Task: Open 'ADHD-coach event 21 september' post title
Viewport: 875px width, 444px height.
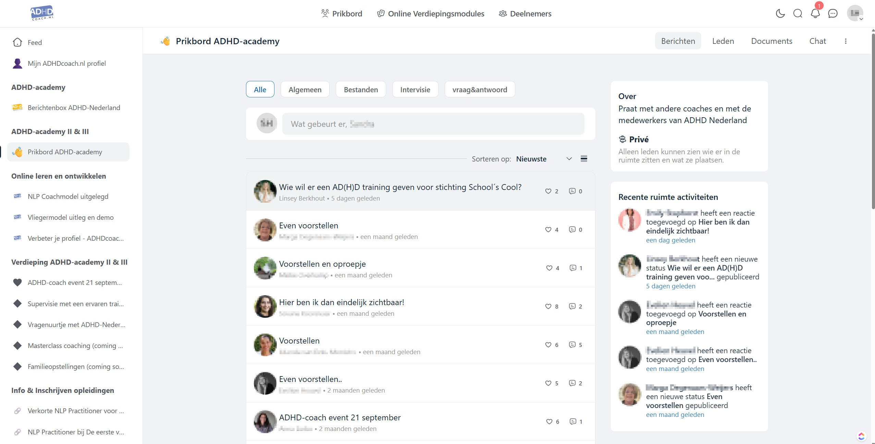Action: (340, 418)
